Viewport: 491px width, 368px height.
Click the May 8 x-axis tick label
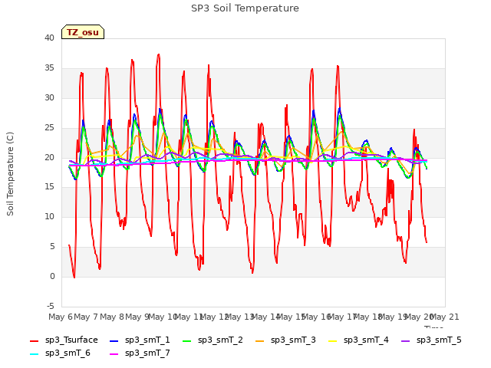click(x=111, y=317)
